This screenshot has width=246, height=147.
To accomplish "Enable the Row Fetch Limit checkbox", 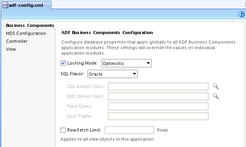I will [x=63, y=130].
